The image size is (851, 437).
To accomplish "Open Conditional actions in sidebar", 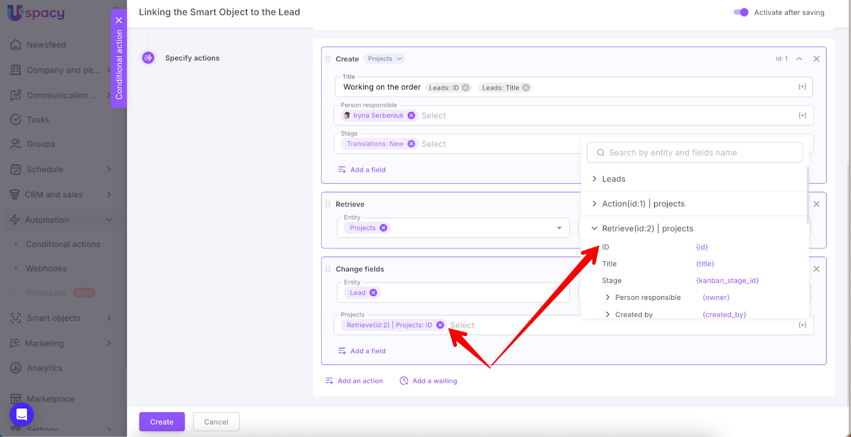I will click(x=63, y=244).
